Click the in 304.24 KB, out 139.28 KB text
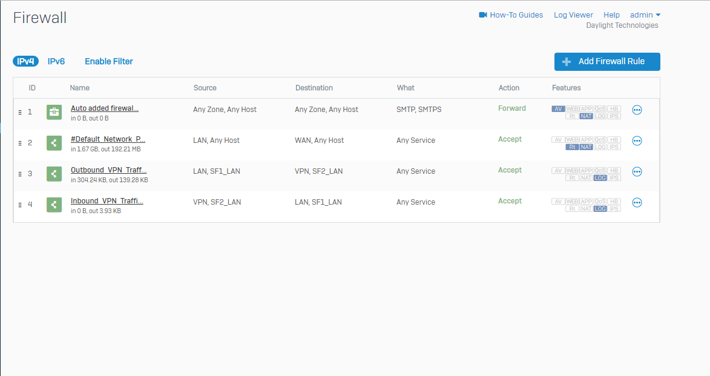The image size is (710, 376). (x=109, y=180)
